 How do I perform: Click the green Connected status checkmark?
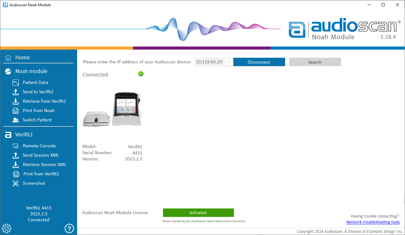pyautogui.click(x=141, y=74)
